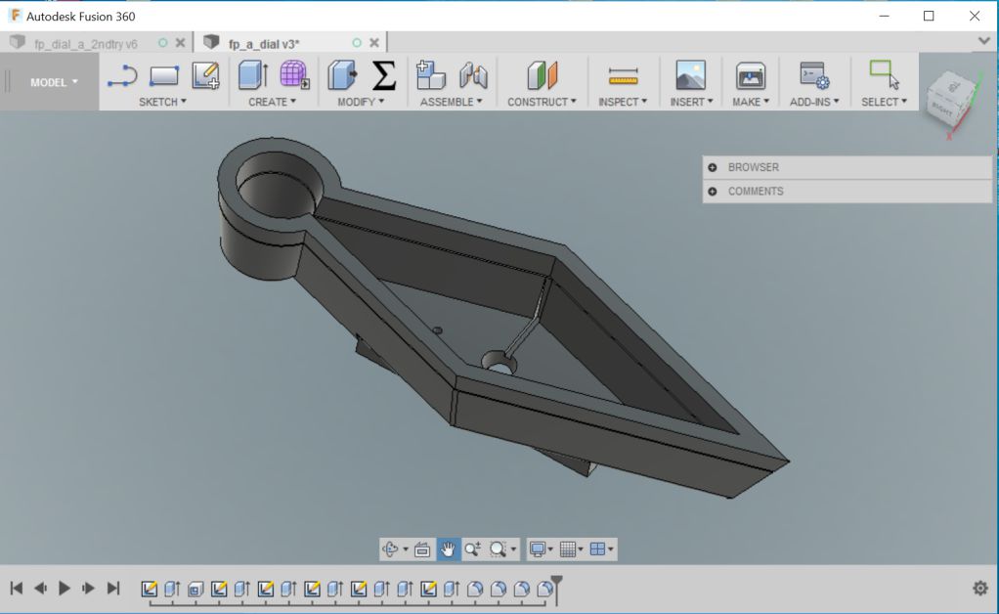The image size is (999, 614).
Task: Choose the Extrude tool icon
Action: 253,75
